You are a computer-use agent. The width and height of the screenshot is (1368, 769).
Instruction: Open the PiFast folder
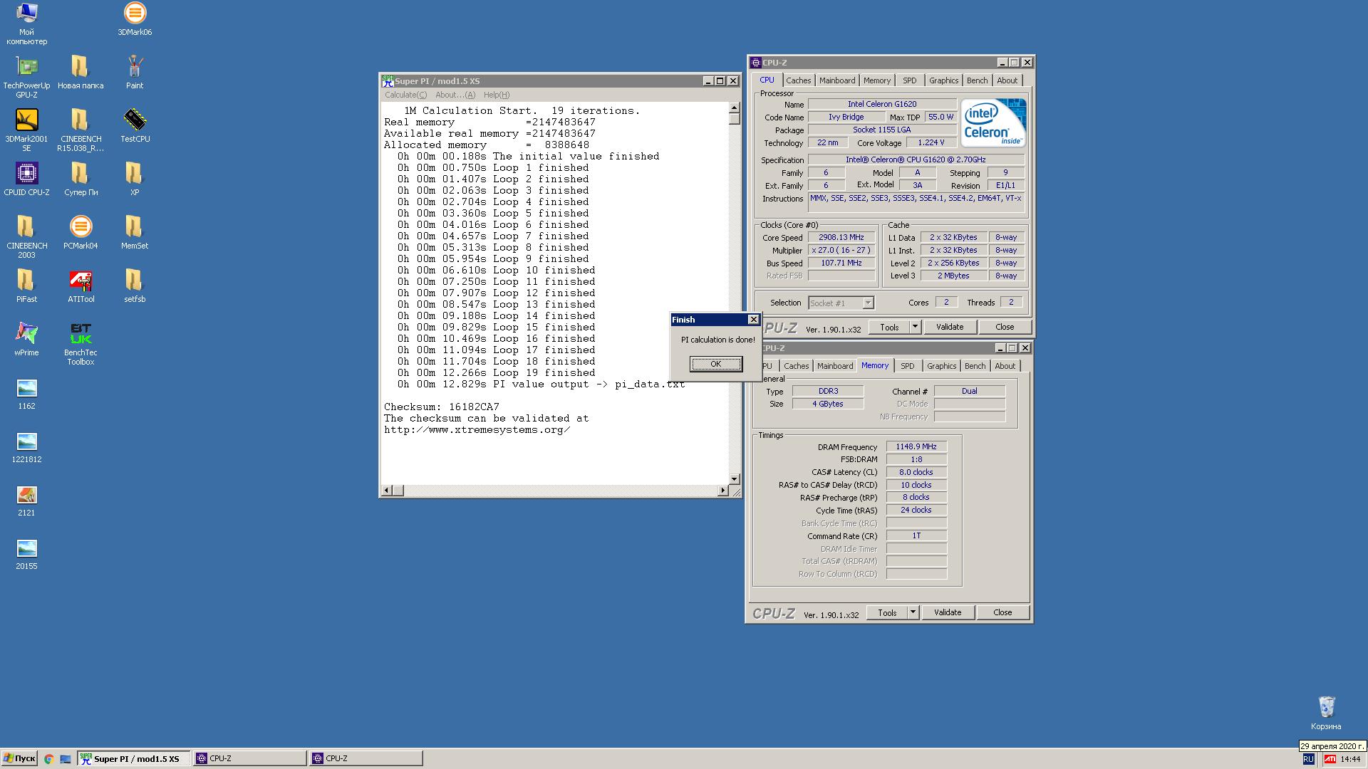[26, 286]
